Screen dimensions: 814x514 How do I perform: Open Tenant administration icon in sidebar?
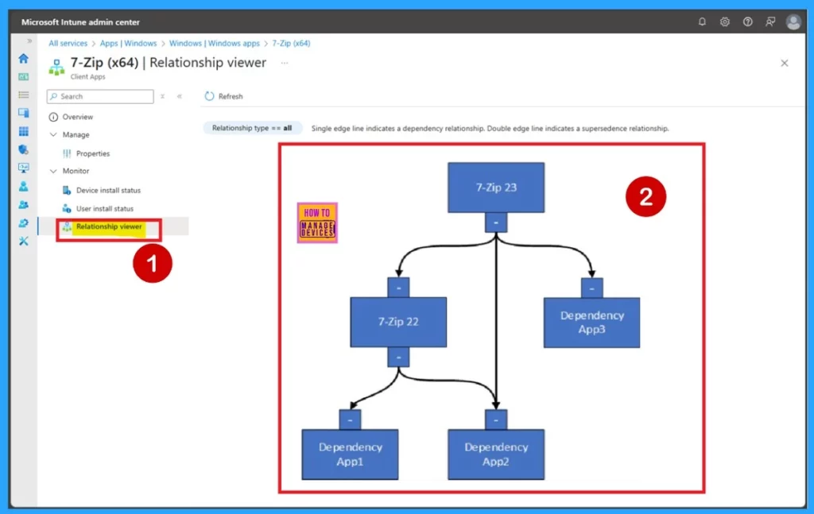point(23,223)
